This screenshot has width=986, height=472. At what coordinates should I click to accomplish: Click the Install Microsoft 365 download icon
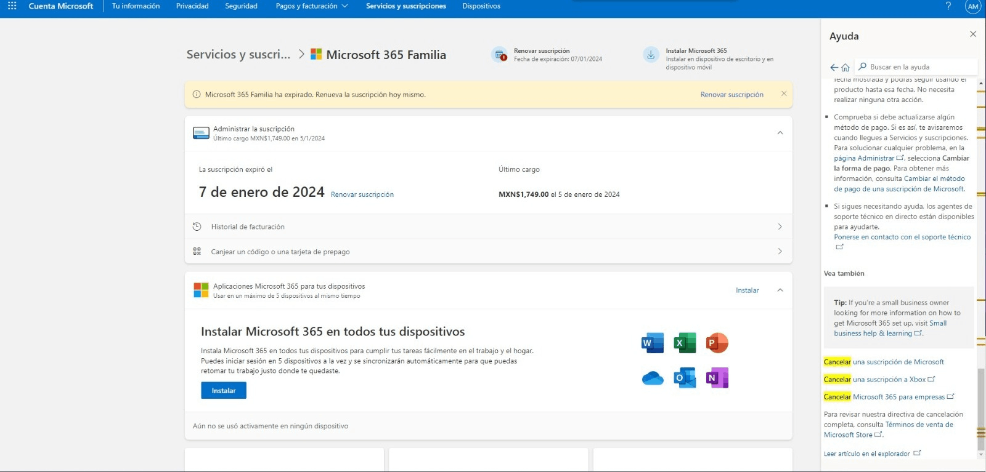pyautogui.click(x=651, y=55)
